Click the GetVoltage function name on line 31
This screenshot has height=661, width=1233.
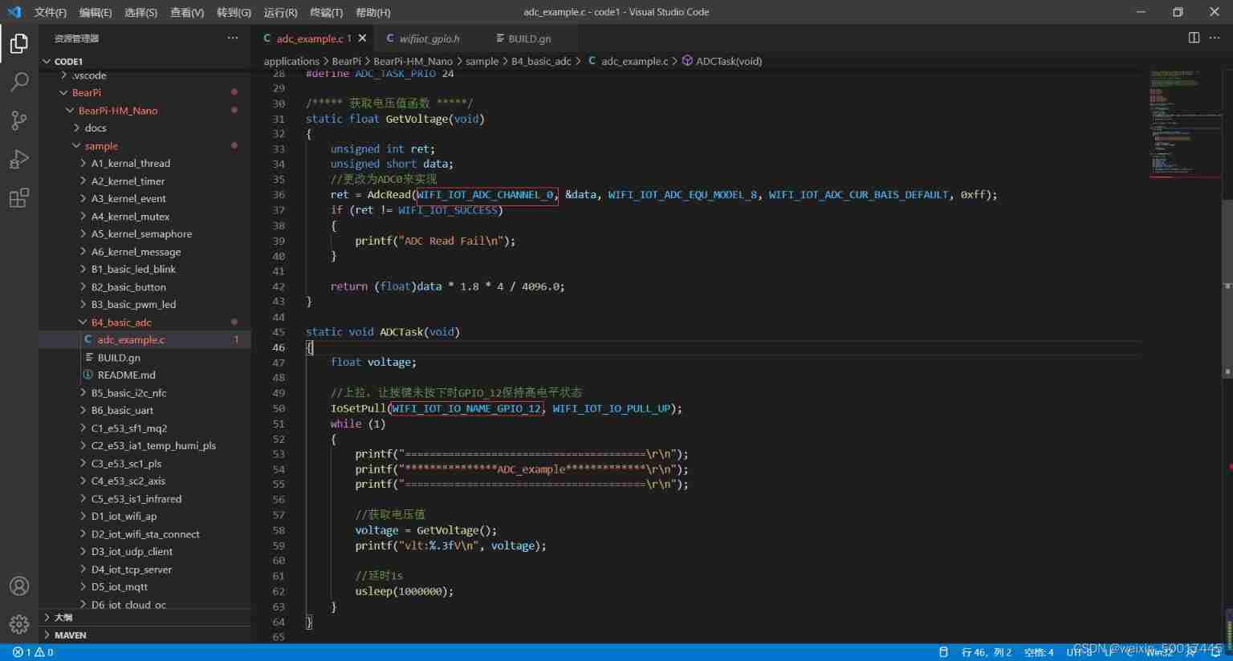(x=417, y=119)
